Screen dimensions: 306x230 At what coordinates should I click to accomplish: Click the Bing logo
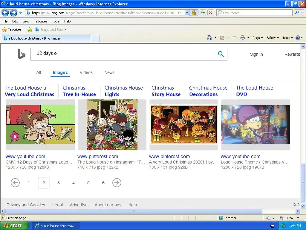pos(22,54)
